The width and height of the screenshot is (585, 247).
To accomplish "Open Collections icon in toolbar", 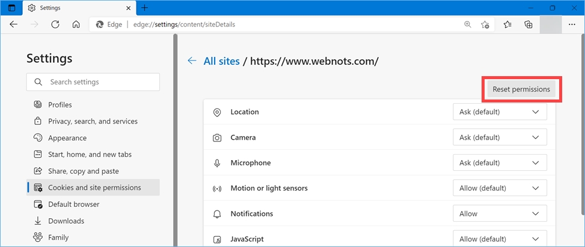I will click(528, 25).
